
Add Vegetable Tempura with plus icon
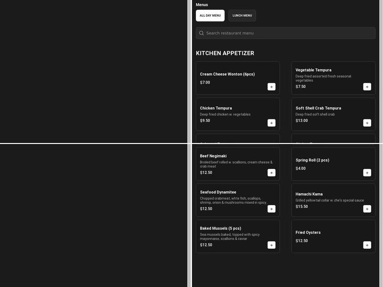367,87
